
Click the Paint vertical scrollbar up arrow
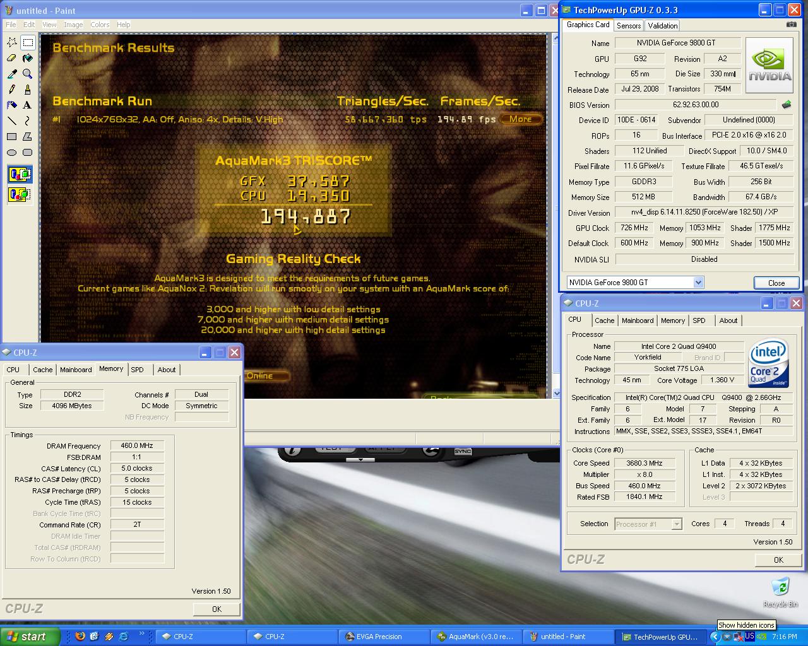(x=557, y=38)
